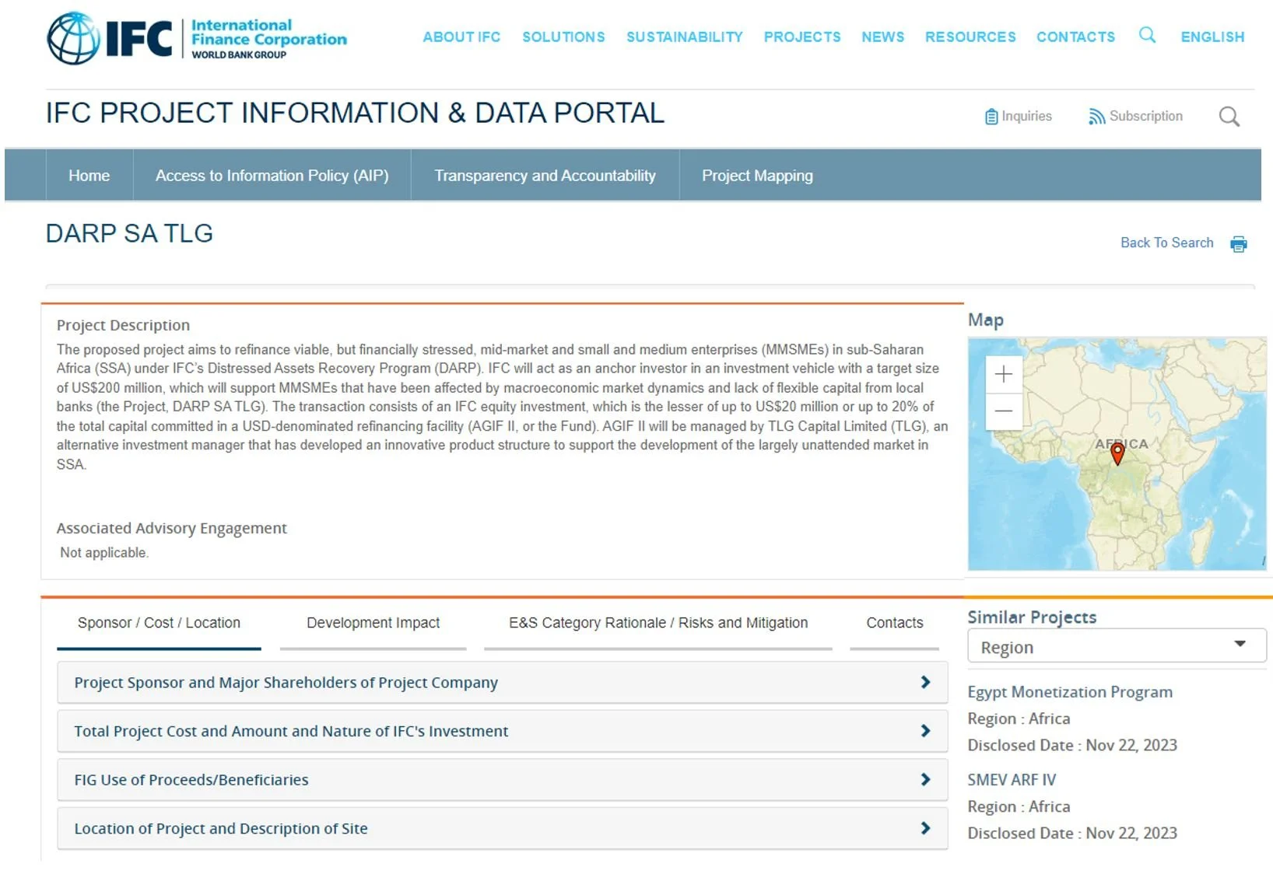Click the Africa map thumbnail
Image resolution: width=1273 pixels, height=888 pixels.
[1117, 454]
